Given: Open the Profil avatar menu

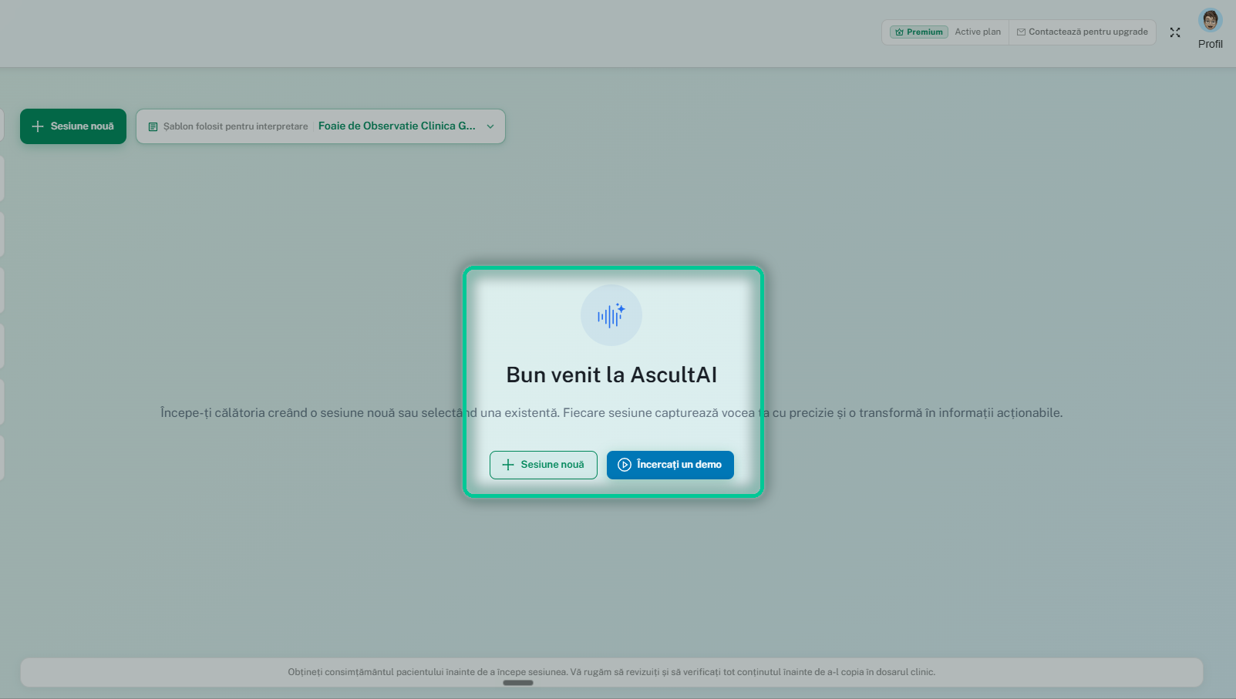Looking at the screenshot, I should click(1211, 29).
